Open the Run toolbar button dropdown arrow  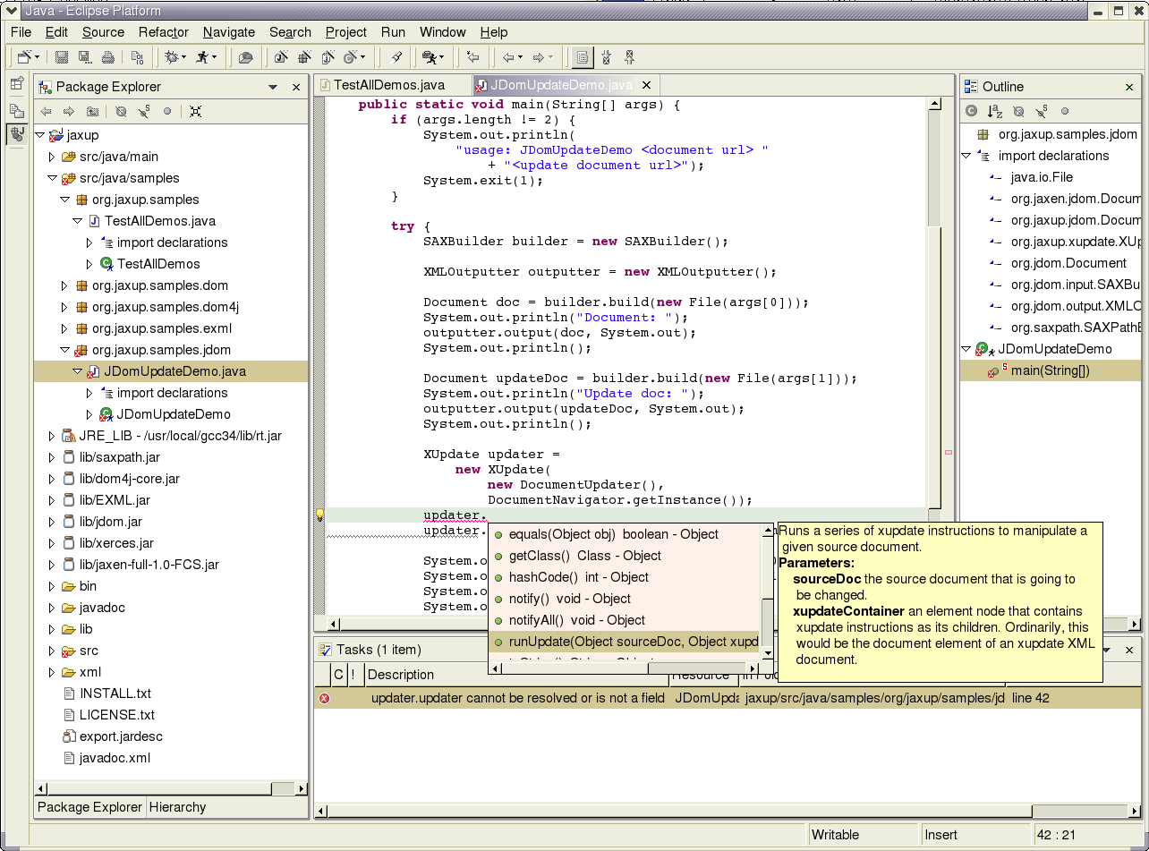point(216,57)
